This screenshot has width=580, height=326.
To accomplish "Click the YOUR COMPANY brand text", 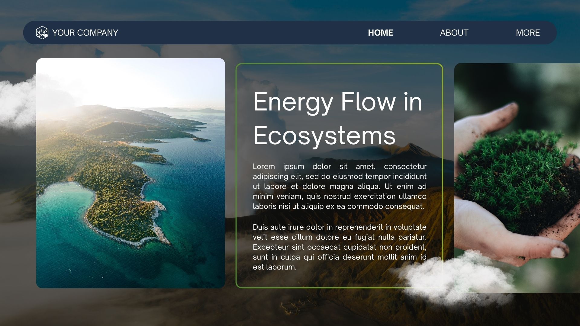I will click(85, 33).
